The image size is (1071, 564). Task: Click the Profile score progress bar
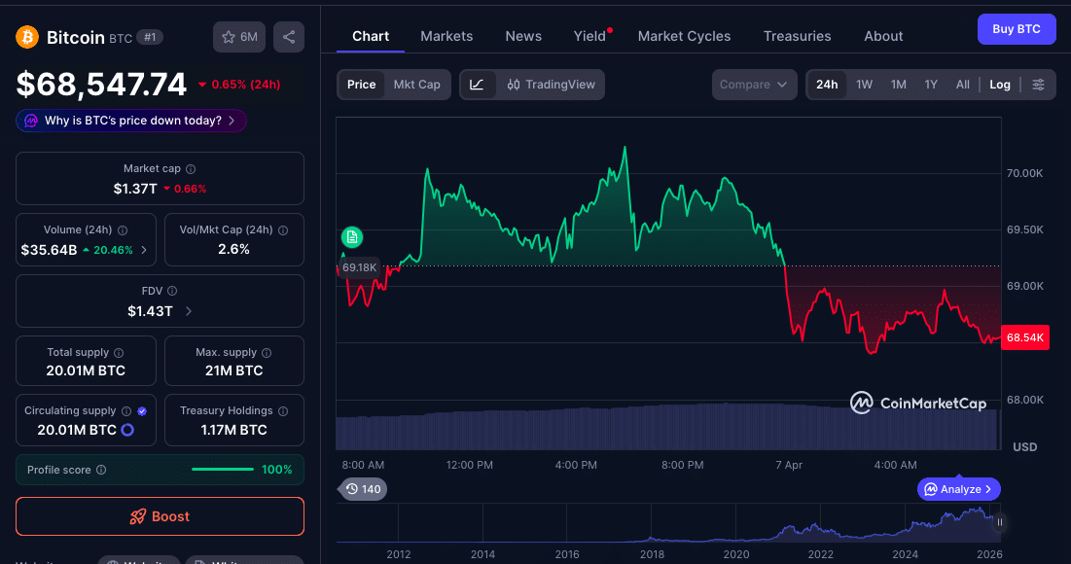pos(223,470)
